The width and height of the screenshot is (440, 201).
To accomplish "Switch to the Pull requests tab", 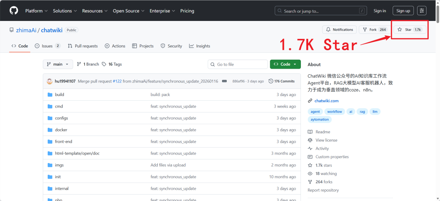I will pos(83,46).
